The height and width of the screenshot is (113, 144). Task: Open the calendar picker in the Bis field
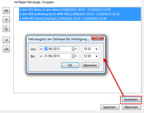click(74, 56)
